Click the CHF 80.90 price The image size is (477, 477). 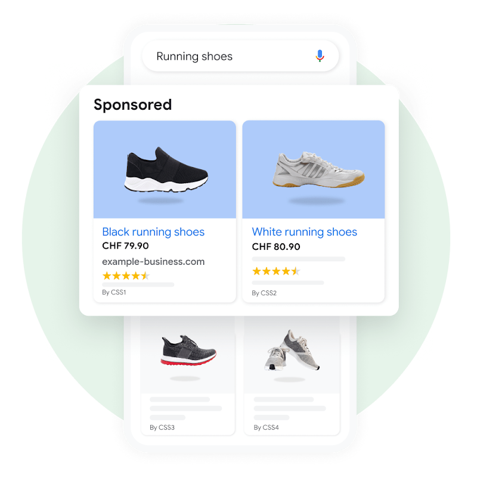(276, 247)
